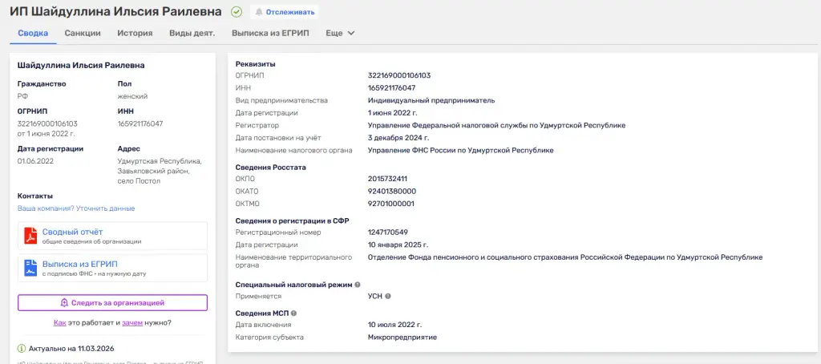Click Ваша компания? Уточнить данные link
This screenshot has width=821, height=364.
pos(76,208)
